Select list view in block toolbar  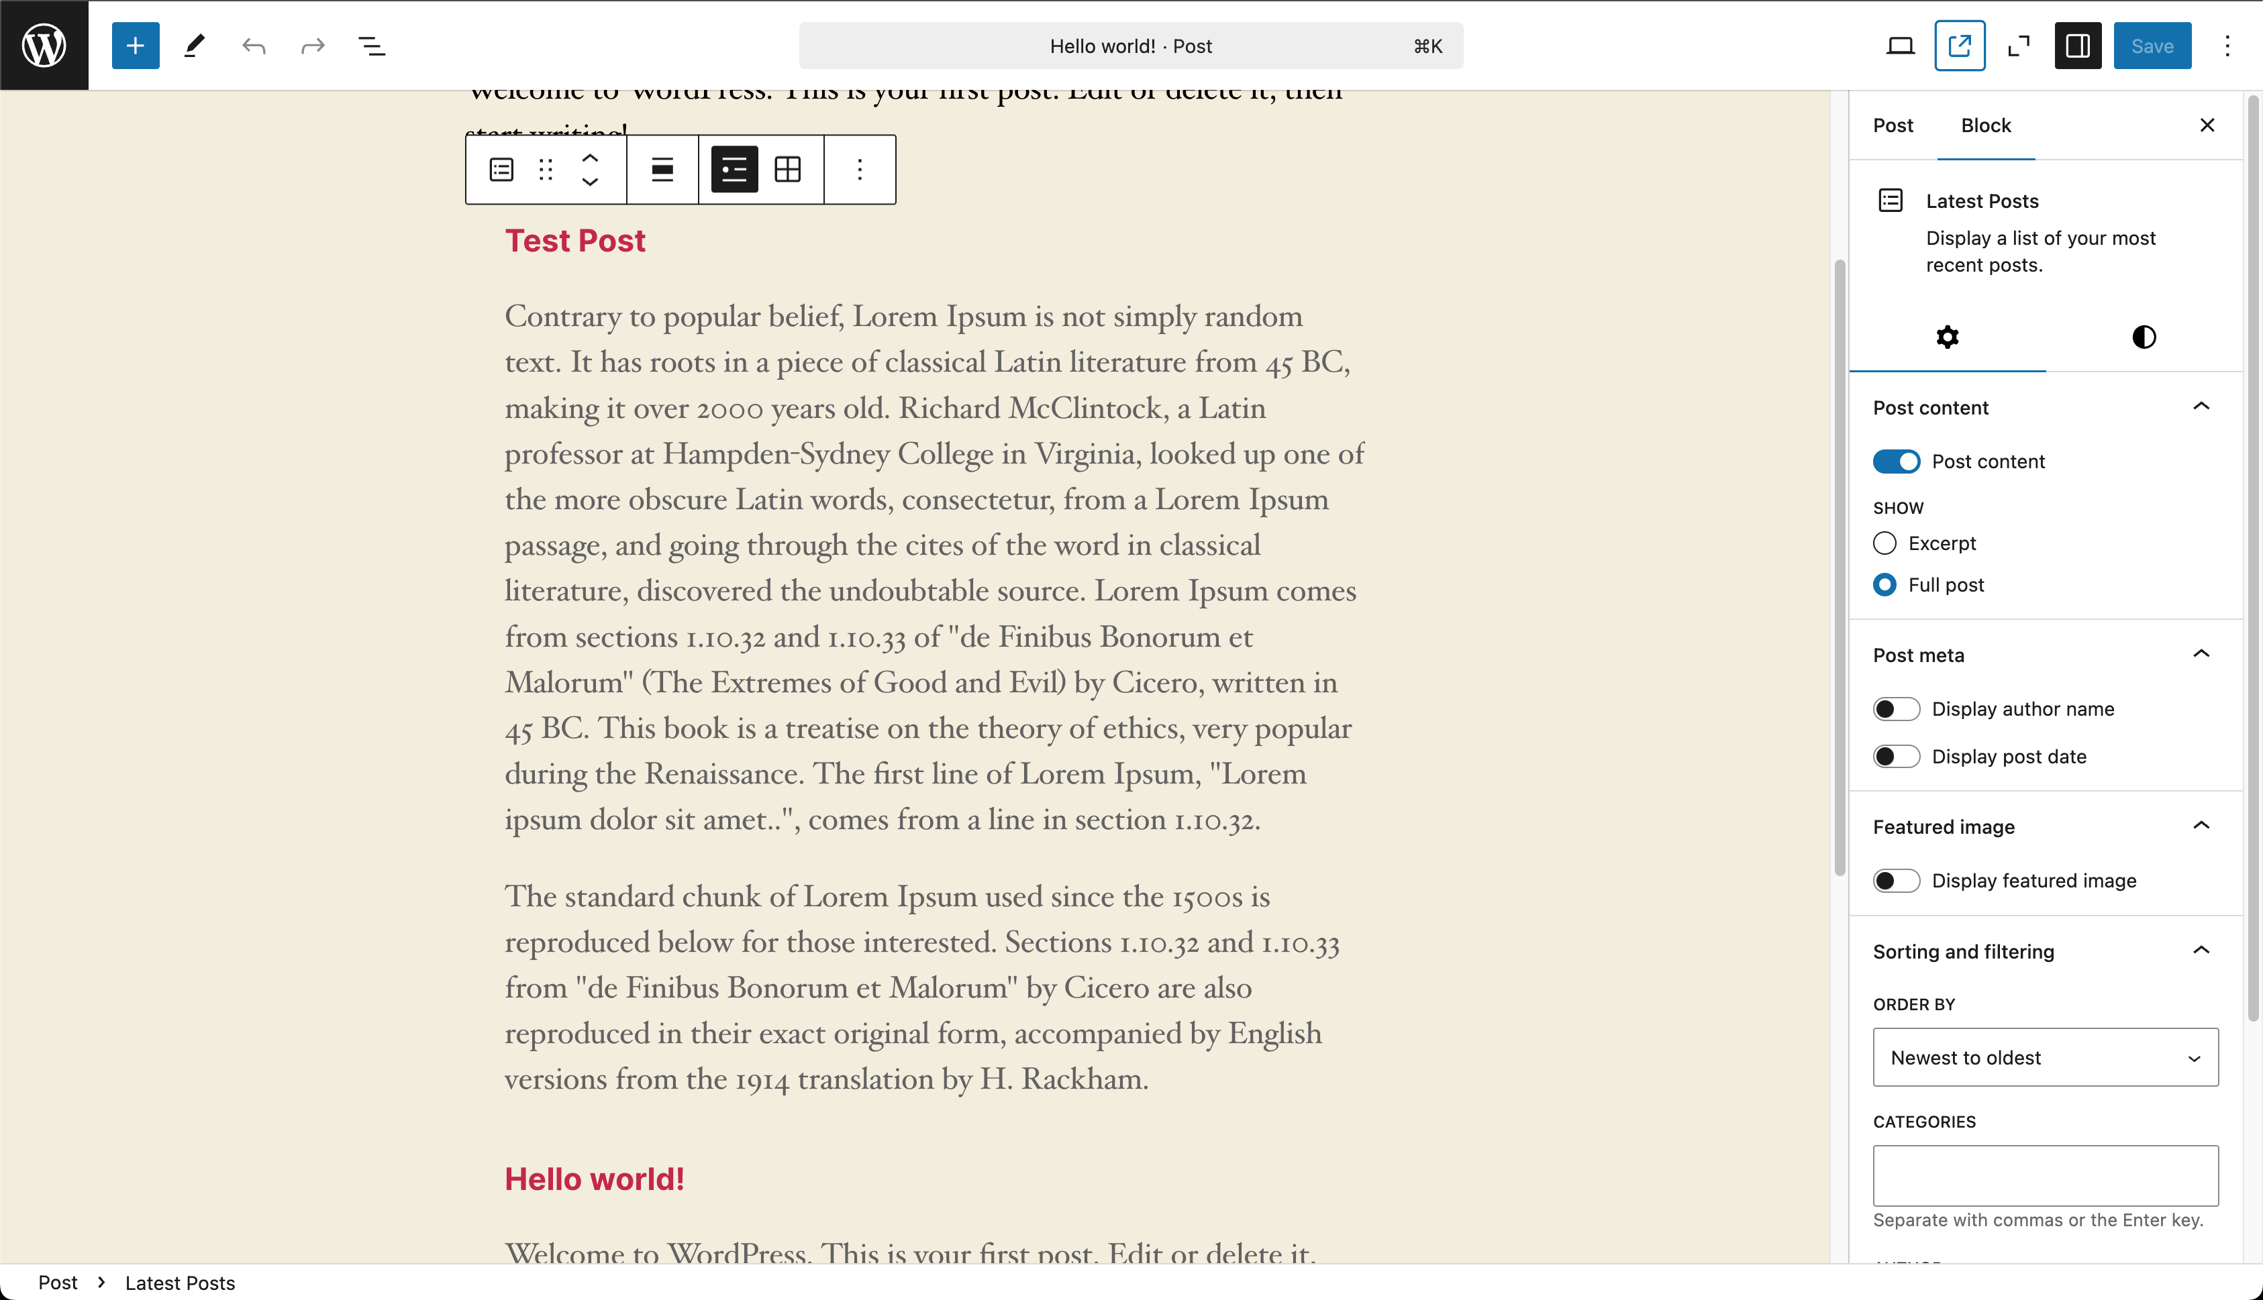(x=734, y=170)
